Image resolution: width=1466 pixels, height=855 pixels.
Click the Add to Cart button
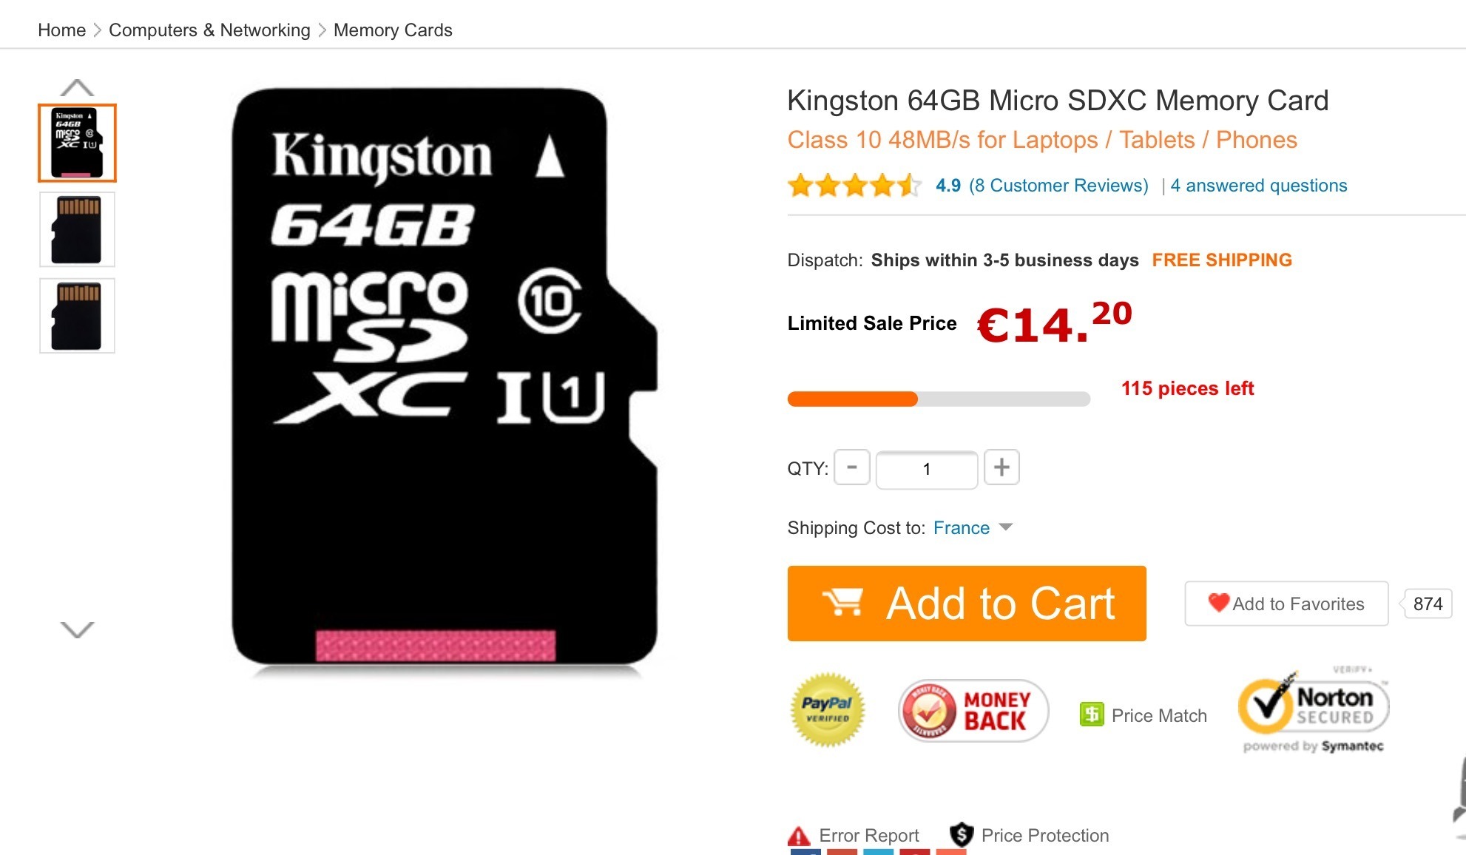coord(967,604)
